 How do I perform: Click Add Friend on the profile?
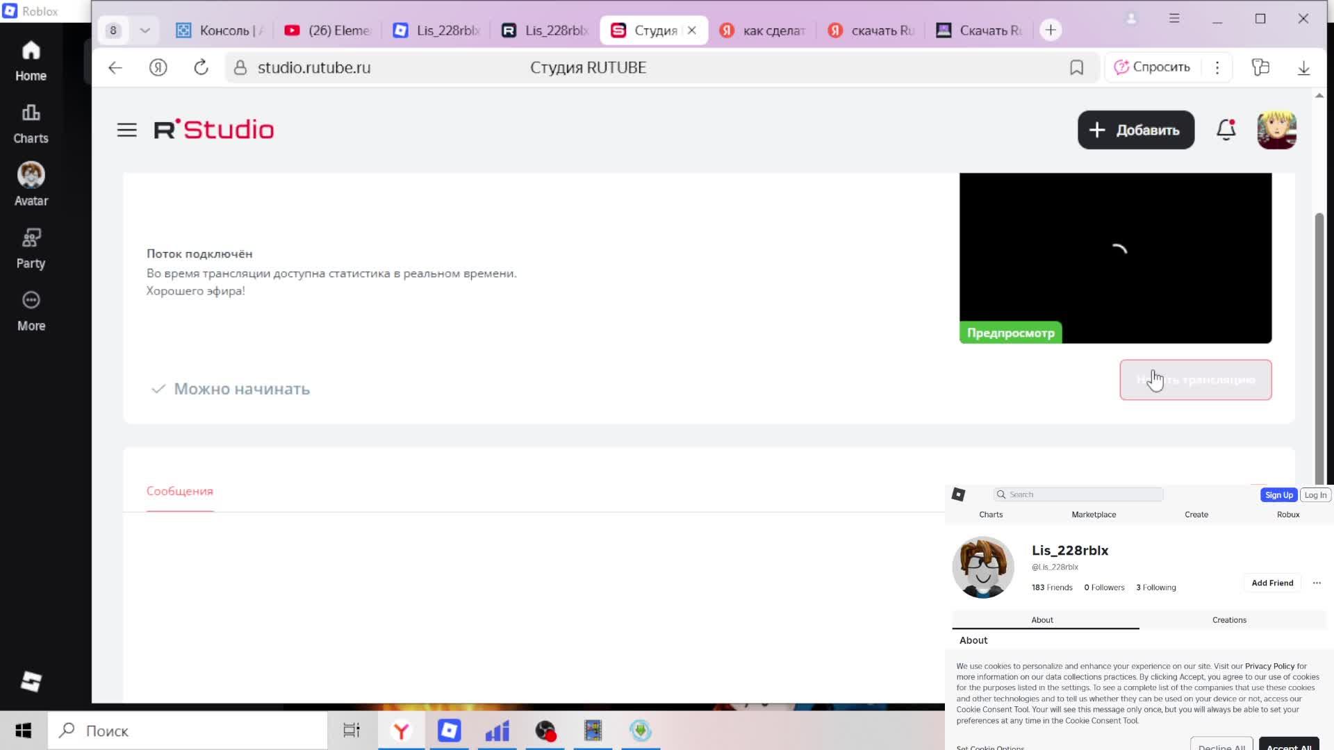pyautogui.click(x=1272, y=583)
